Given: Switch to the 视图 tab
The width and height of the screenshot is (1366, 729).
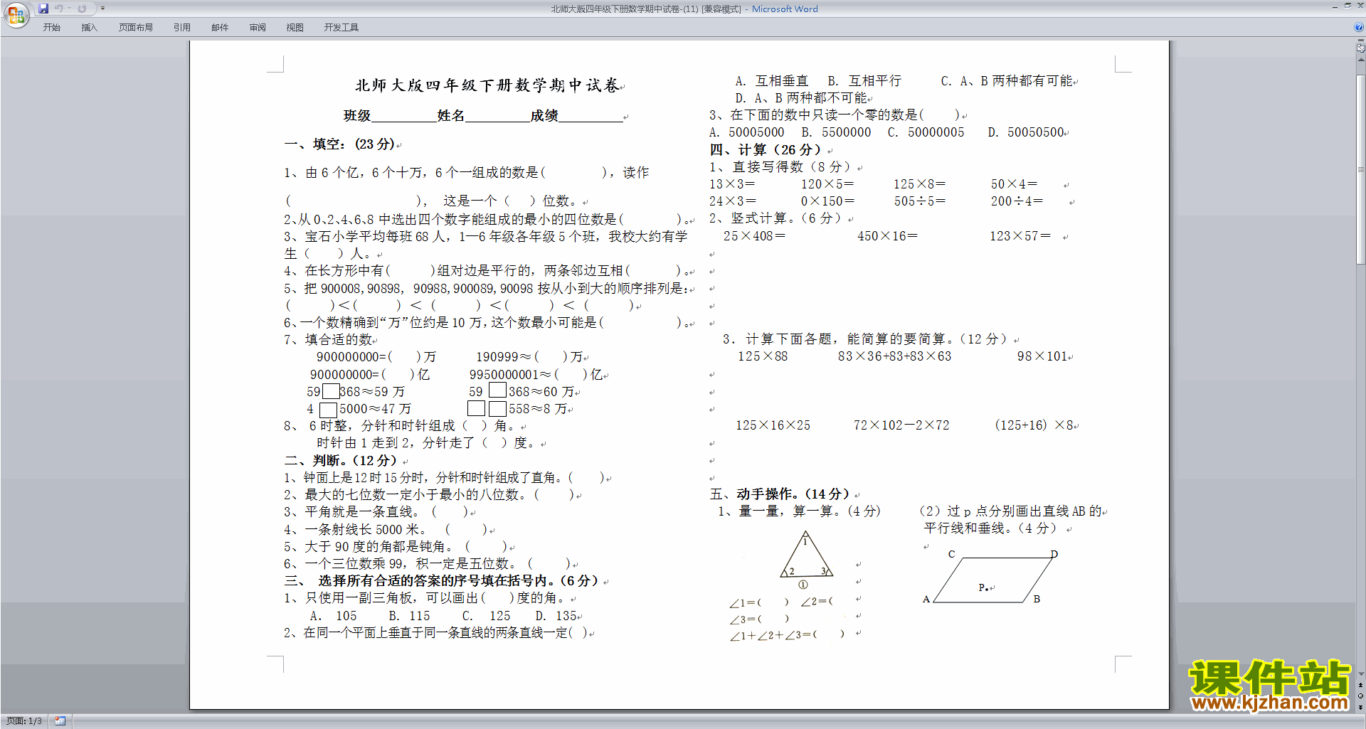Looking at the screenshot, I should pos(295,28).
